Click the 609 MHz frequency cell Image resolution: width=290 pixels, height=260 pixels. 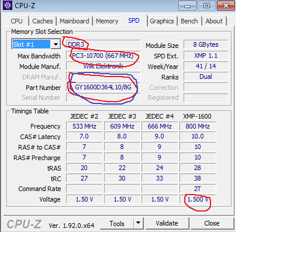point(122,126)
